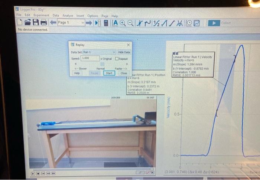Click the New document toolbar icon
The width and height of the screenshot is (260, 180).
tap(19, 22)
